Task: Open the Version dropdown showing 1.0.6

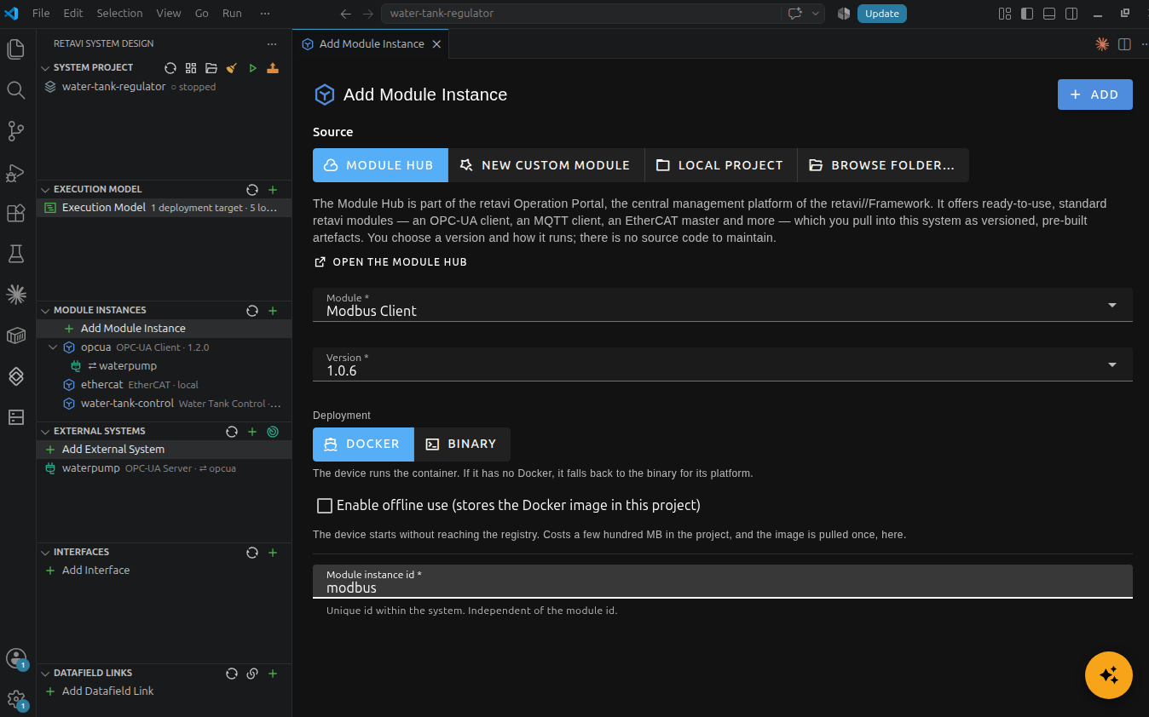Action: click(723, 364)
